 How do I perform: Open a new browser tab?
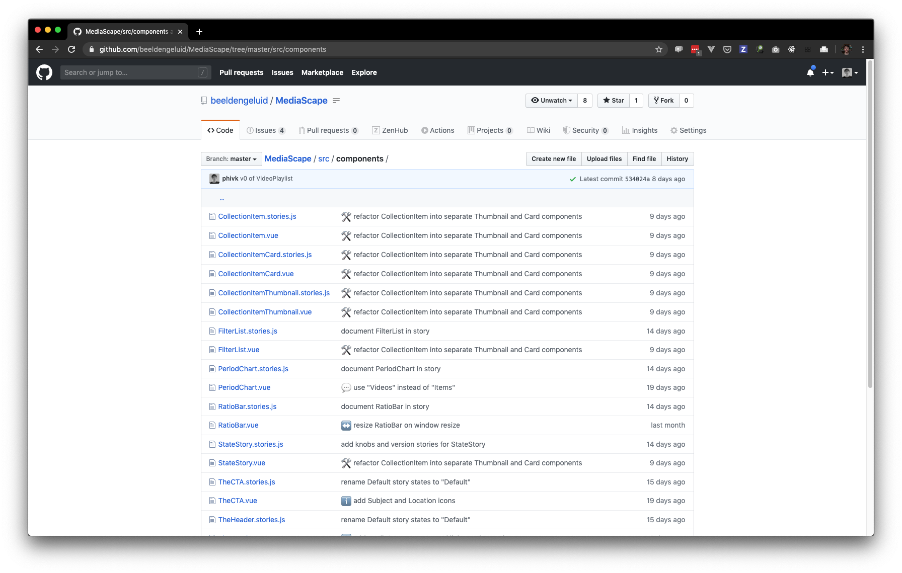pyautogui.click(x=199, y=32)
